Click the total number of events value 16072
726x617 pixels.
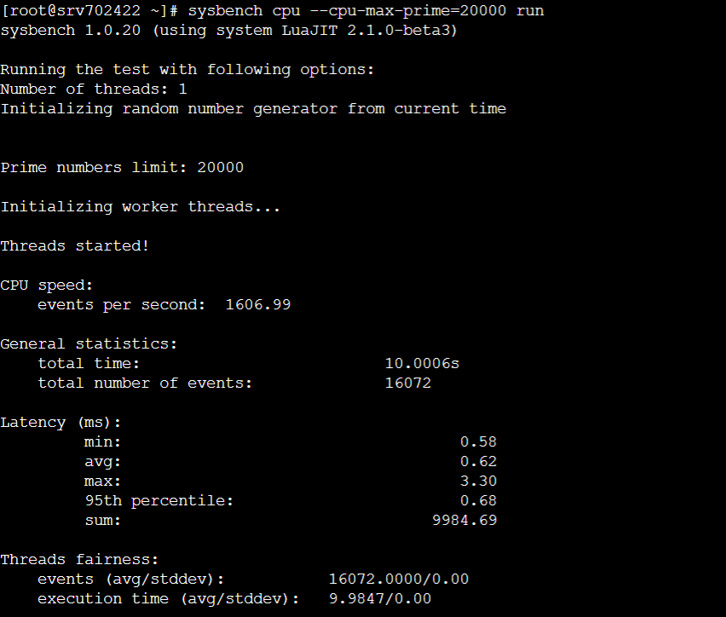(408, 383)
